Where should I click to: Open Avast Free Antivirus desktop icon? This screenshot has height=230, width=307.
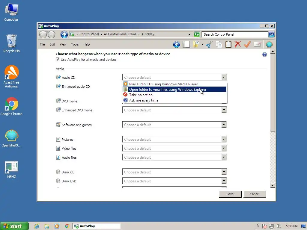(x=11, y=76)
